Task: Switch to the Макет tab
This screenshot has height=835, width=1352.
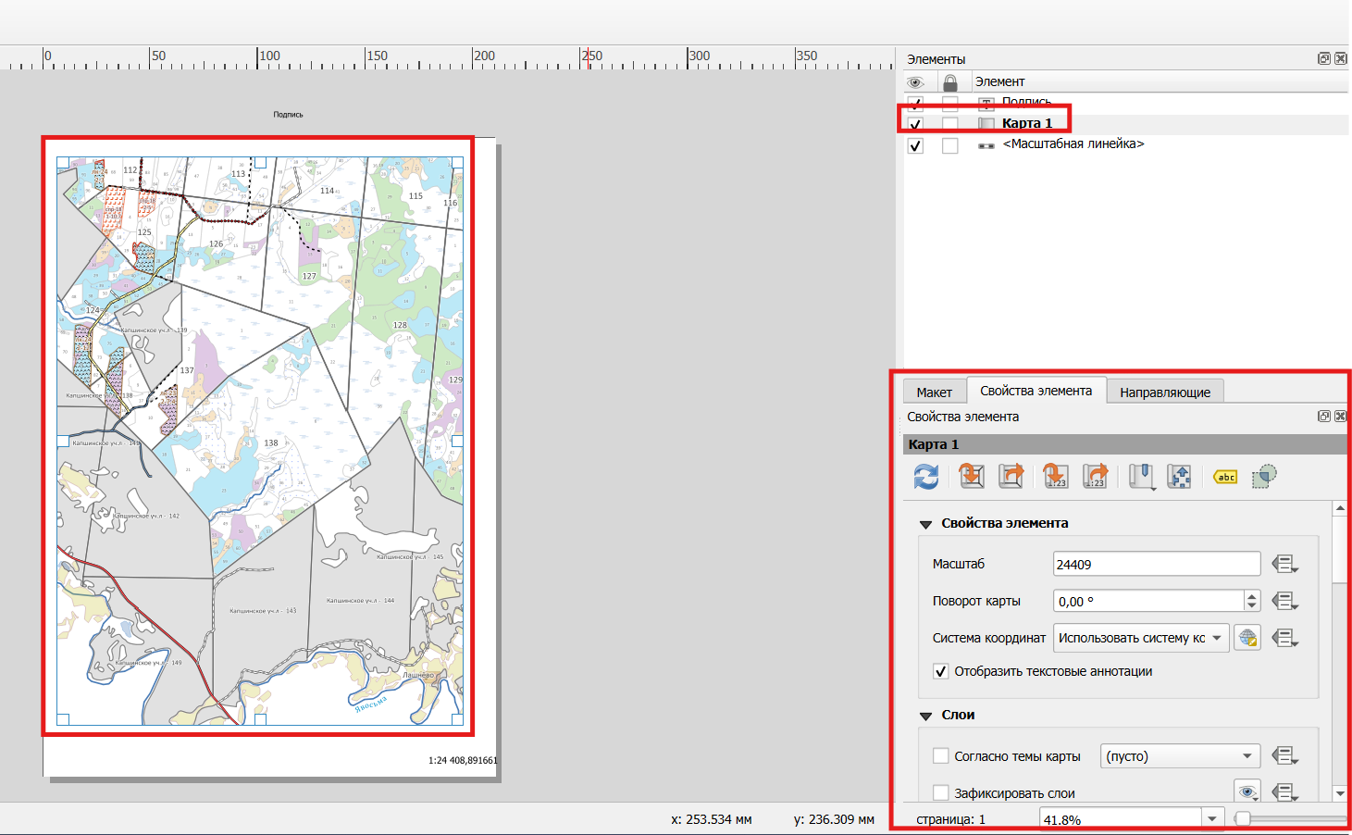Action: pos(935,392)
